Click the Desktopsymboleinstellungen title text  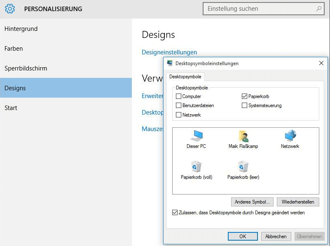point(207,63)
